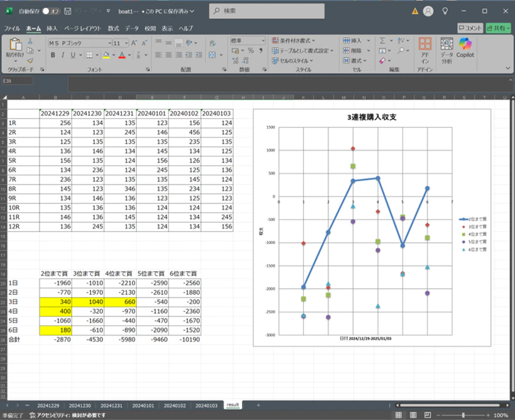The height and width of the screenshot is (420, 515).
Task: Click the lightbulb help icon
Action: pyautogui.click(x=445, y=11)
